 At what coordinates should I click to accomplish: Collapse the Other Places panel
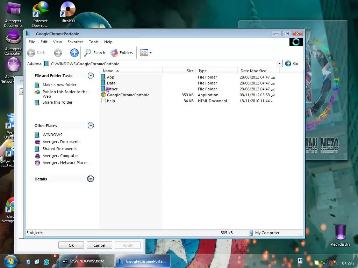[91, 126]
